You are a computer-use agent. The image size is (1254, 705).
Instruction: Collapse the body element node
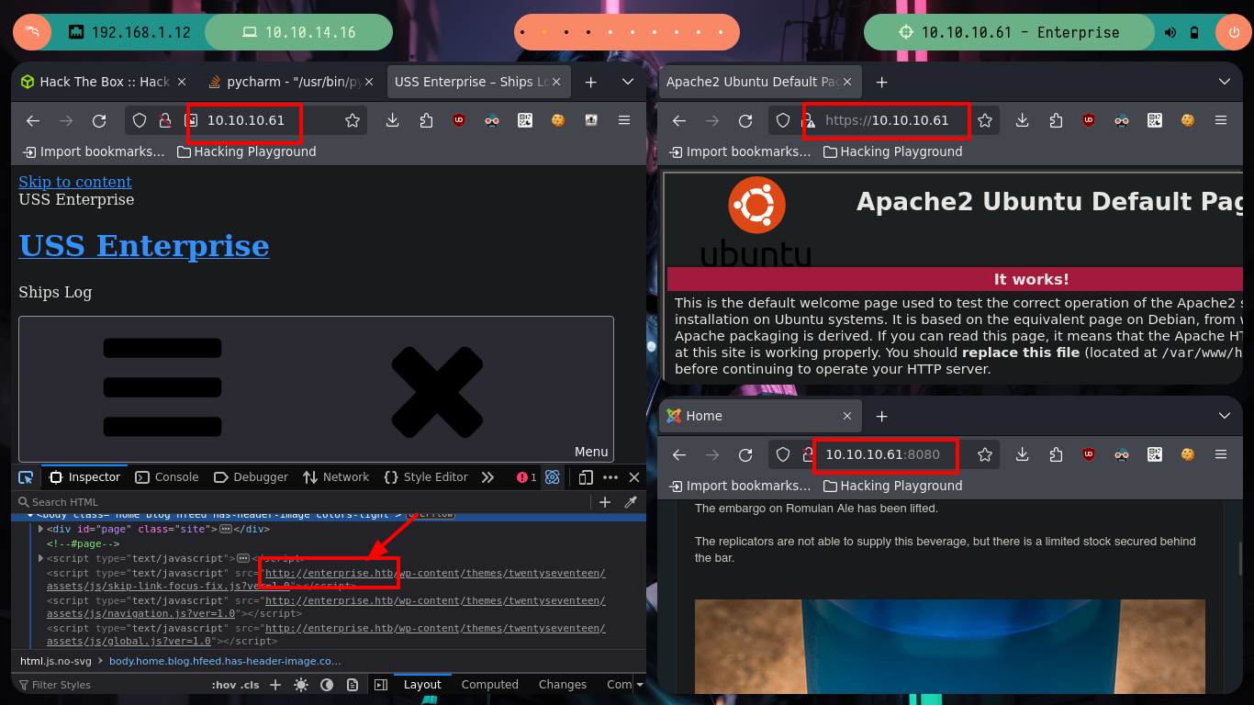coord(30,516)
